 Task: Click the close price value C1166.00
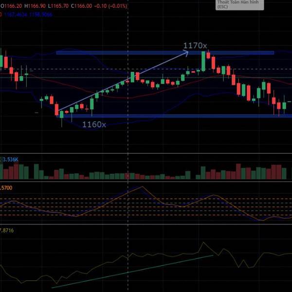coord(81,6)
